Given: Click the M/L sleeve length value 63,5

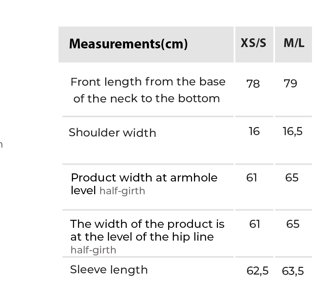Looking at the screenshot, I should (293, 271).
